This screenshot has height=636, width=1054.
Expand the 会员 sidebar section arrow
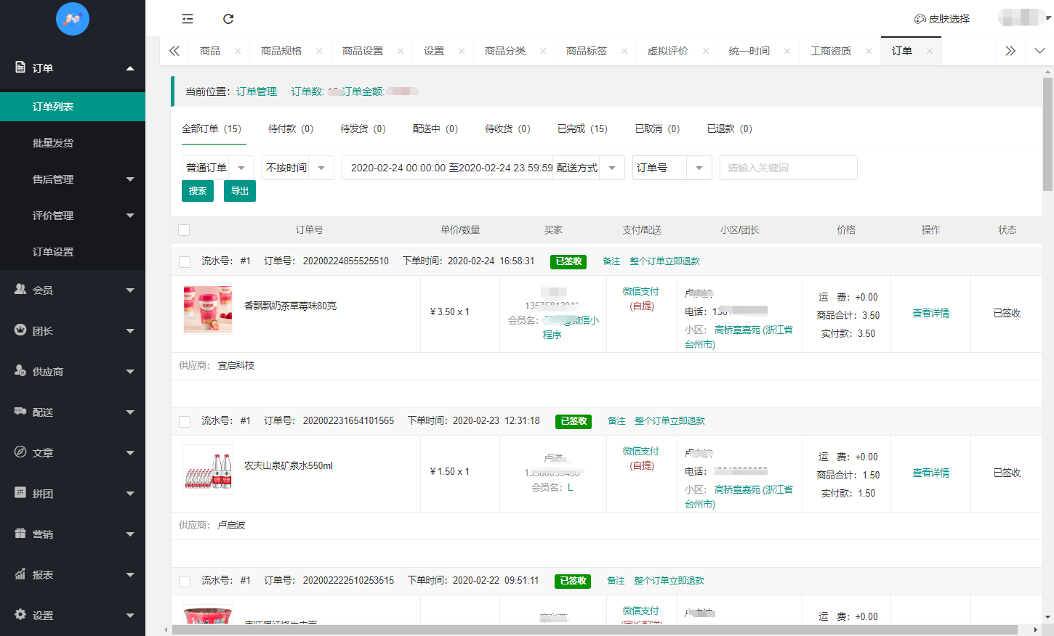pyautogui.click(x=130, y=290)
